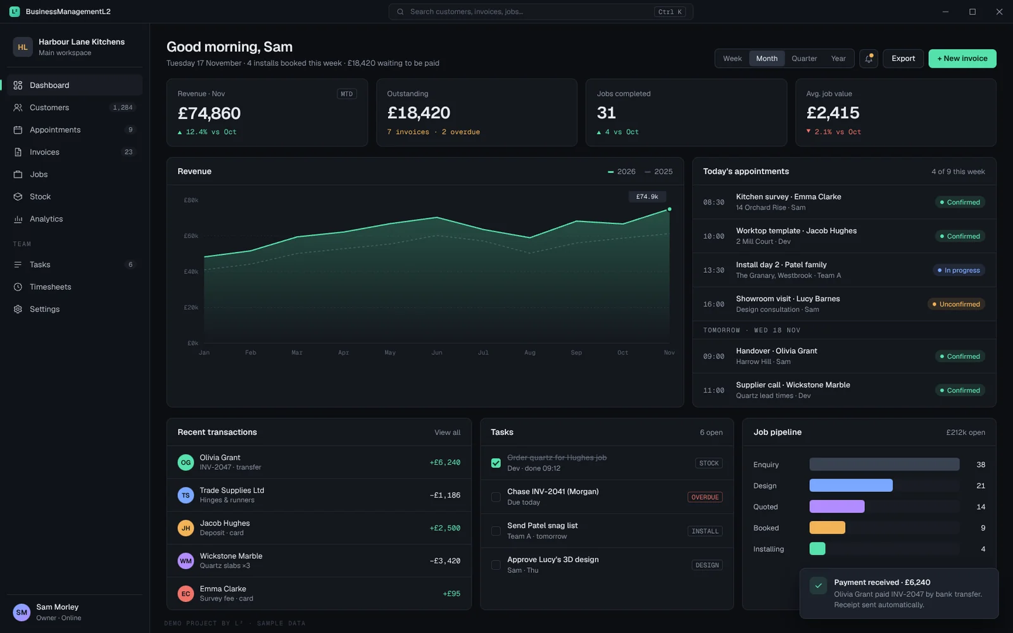Viewport: 1013px width, 633px height.
Task: Check off Chase INV-2041 (Morgan) task
Action: [496, 497]
